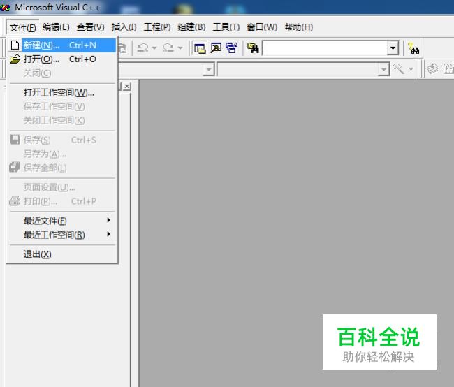Click the Workspace toolbar icon

point(200,48)
